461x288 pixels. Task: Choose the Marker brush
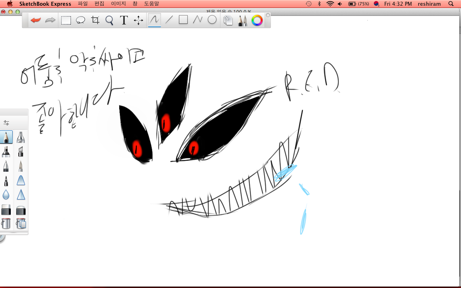point(6,152)
